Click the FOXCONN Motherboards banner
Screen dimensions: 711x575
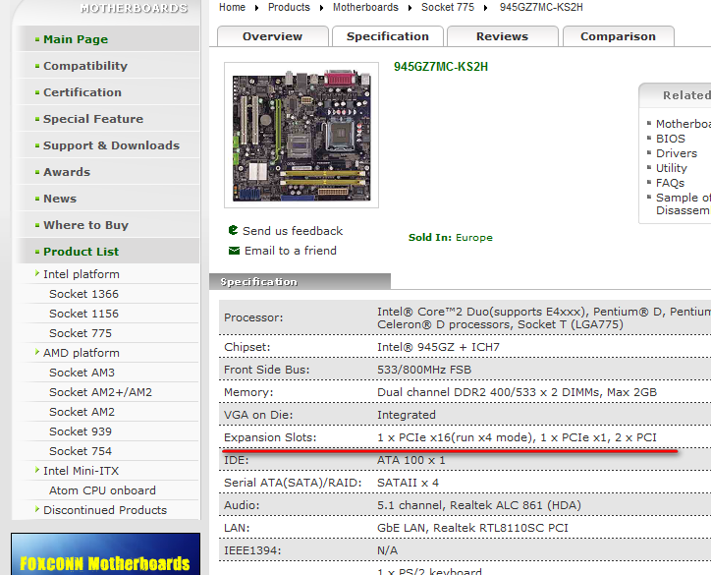click(x=106, y=554)
